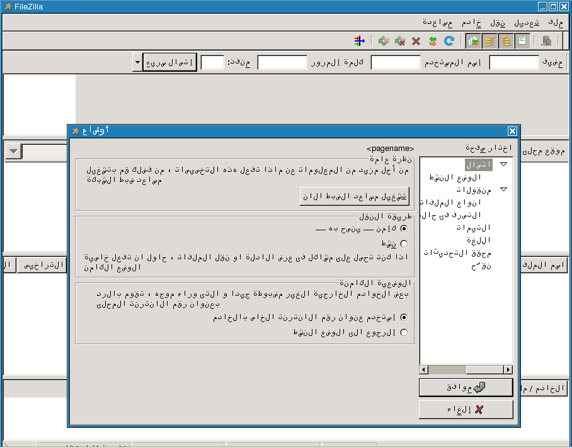Toggle remote directory tree icon
Image resolution: width=572 pixels, height=448 pixels.
[x=489, y=41]
